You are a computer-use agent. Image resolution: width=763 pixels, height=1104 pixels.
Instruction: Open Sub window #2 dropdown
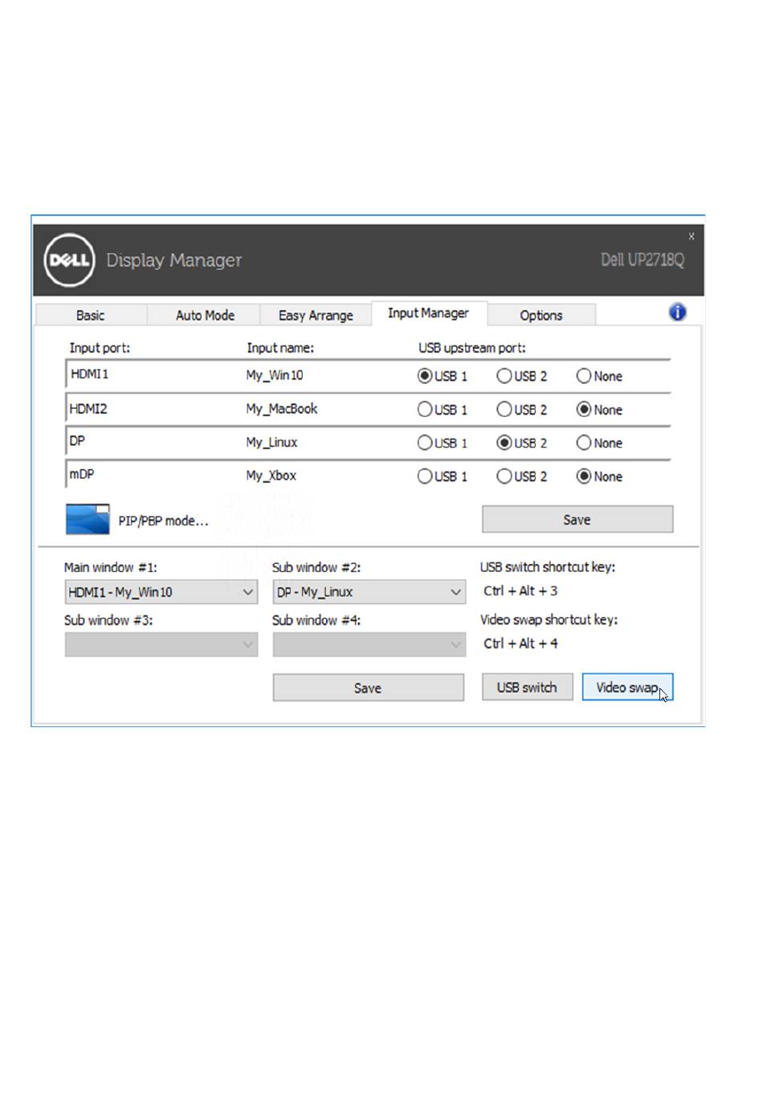point(455,592)
